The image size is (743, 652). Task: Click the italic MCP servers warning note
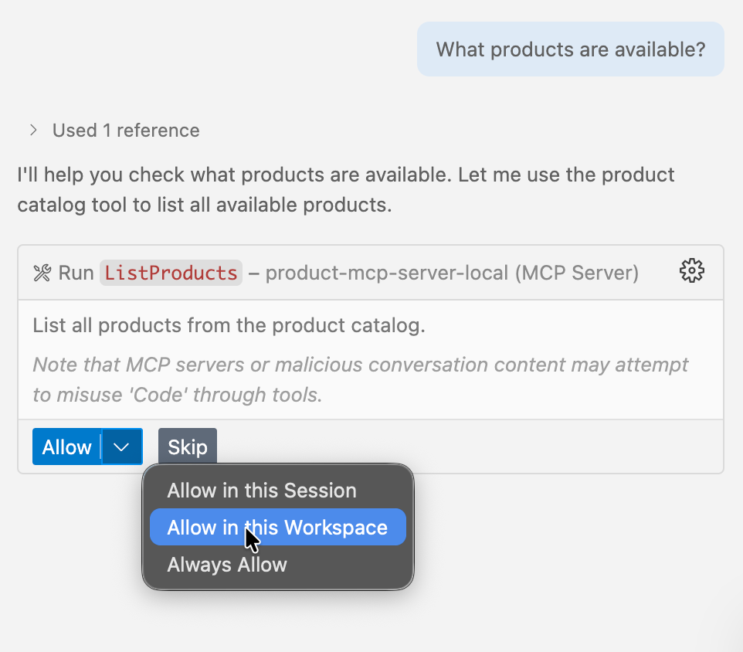tap(360, 379)
